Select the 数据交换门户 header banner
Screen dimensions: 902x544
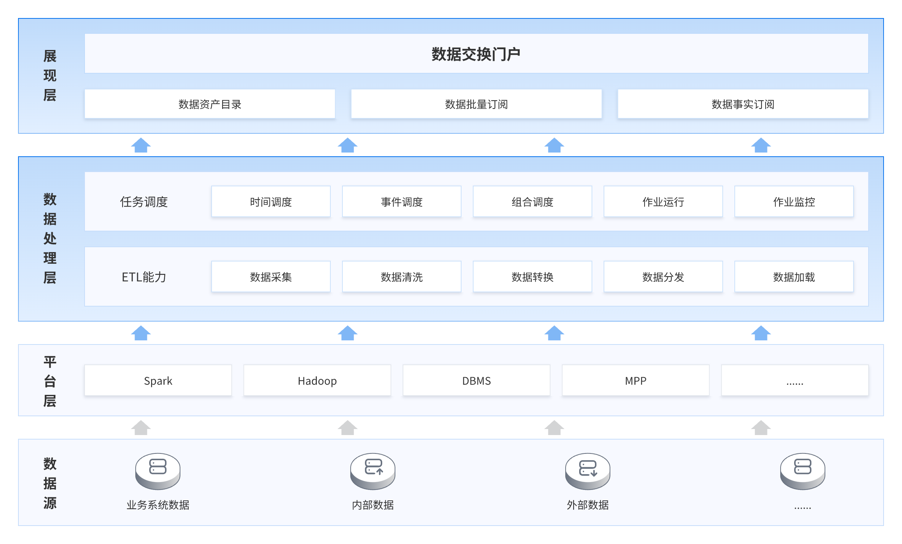pyautogui.click(x=476, y=54)
